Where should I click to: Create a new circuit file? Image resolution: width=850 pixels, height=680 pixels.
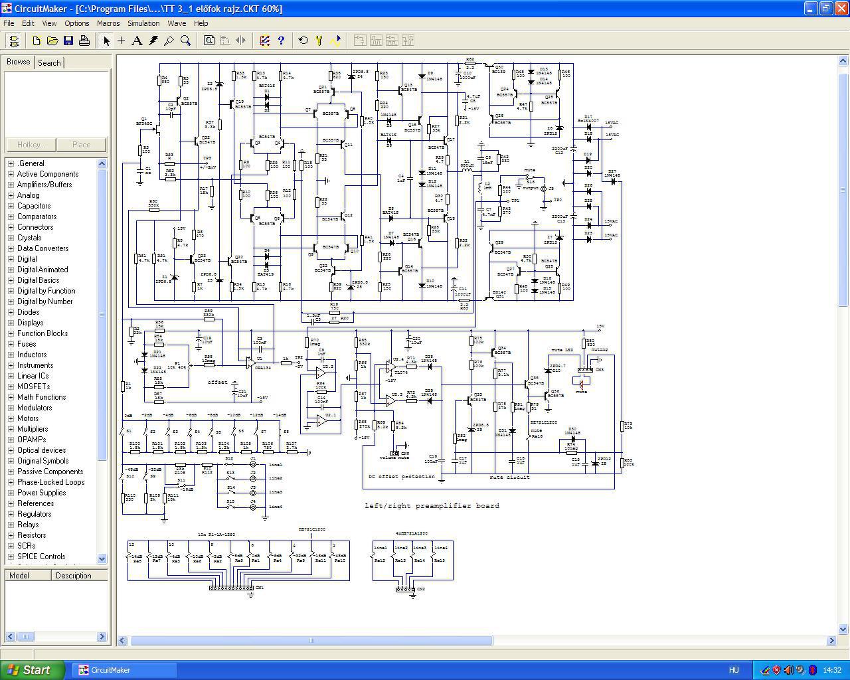coord(37,41)
